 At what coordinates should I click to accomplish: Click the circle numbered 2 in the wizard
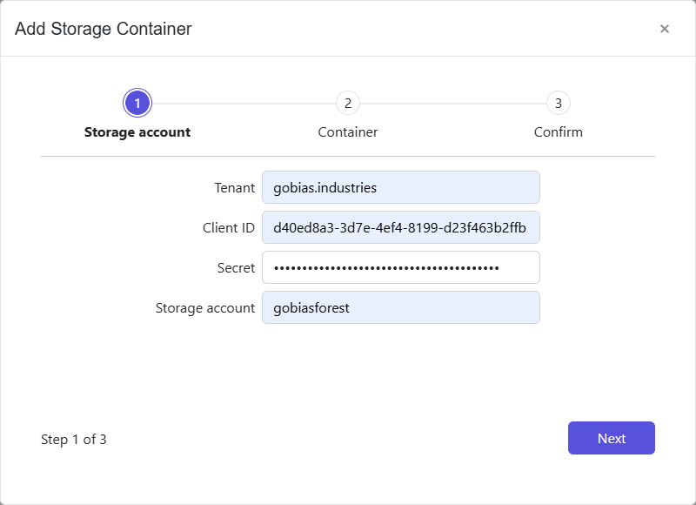click(347, 102)
